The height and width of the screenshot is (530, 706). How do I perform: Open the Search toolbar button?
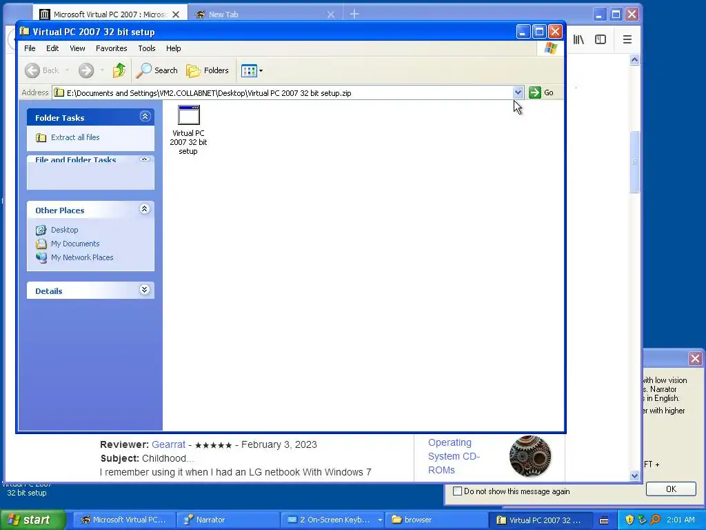[x=157, y=70]
